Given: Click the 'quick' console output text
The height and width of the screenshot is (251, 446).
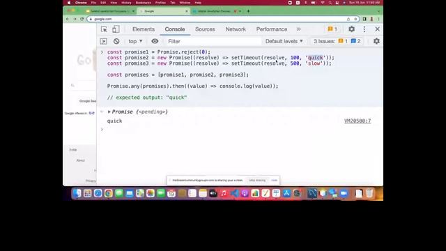Looking at the screenshot, I should (x=114, y=121).
